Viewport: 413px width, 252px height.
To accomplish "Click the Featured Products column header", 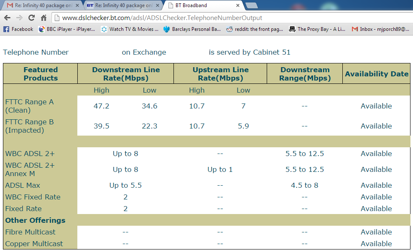I will tap(41, 74).
